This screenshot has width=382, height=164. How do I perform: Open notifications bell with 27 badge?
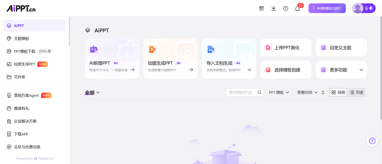pyautogui.click(x=297, y=8)
